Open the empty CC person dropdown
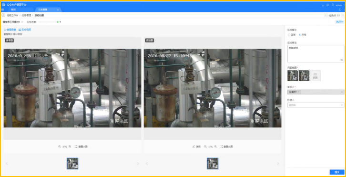 (315, 105)
